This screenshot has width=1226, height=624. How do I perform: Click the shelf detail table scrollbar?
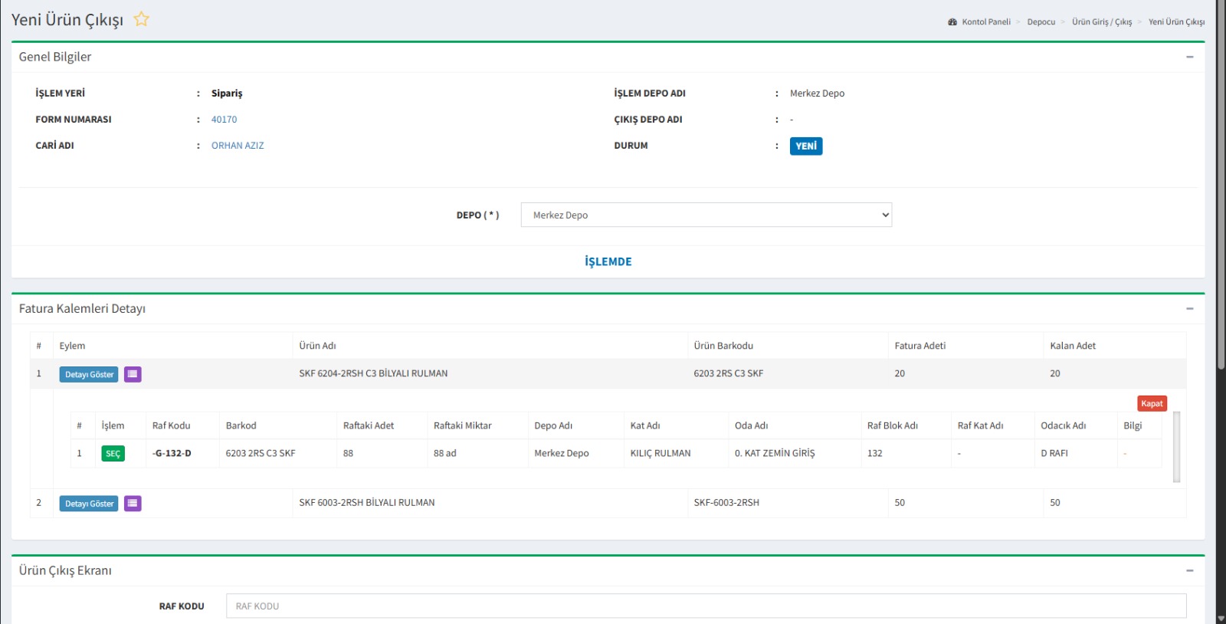coord(1176,446)
